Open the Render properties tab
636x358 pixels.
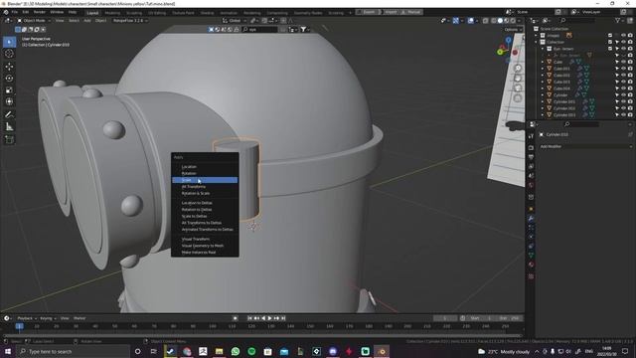point(531,148)
